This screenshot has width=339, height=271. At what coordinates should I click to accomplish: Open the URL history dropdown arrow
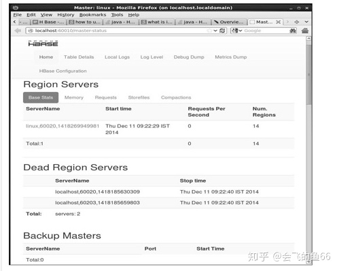215,31
